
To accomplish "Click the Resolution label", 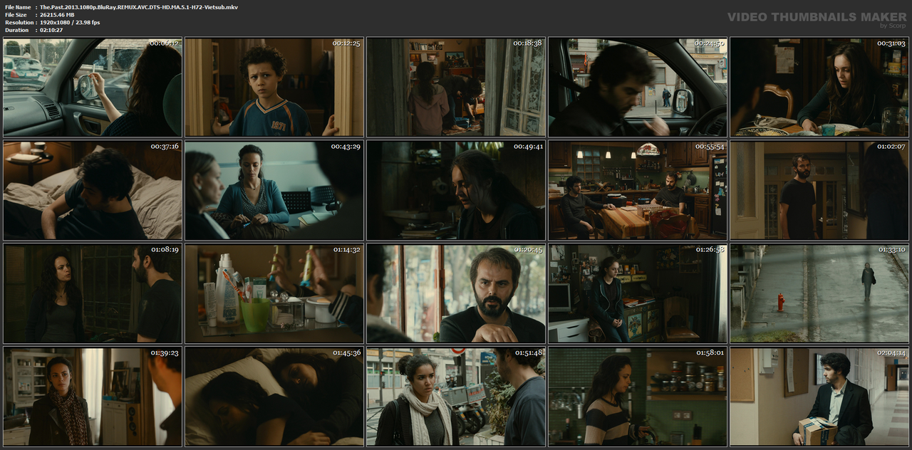I will [18, 23].
